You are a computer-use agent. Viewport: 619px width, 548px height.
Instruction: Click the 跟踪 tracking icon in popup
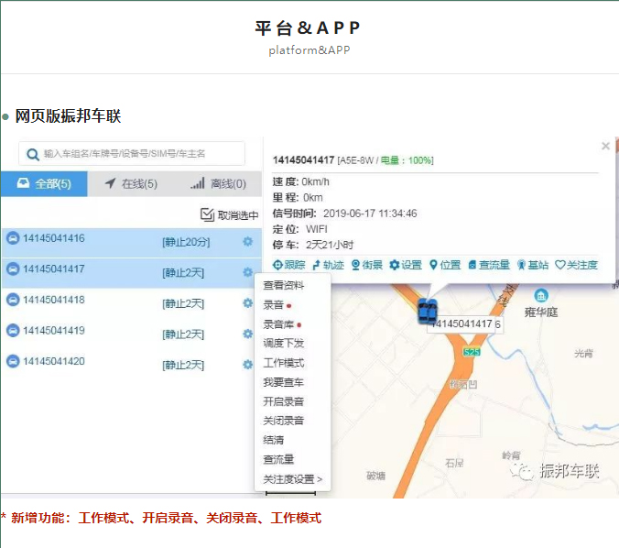coord(277,265)
